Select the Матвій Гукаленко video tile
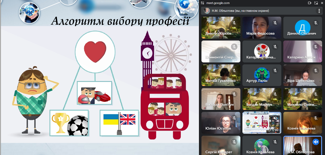 [221, 75]
